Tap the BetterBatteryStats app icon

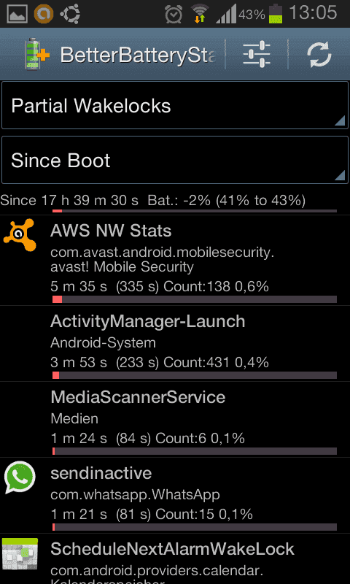[37, 55]
